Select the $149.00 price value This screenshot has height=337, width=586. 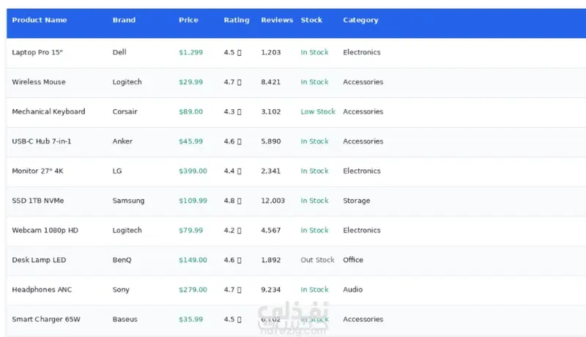(193, 259)
